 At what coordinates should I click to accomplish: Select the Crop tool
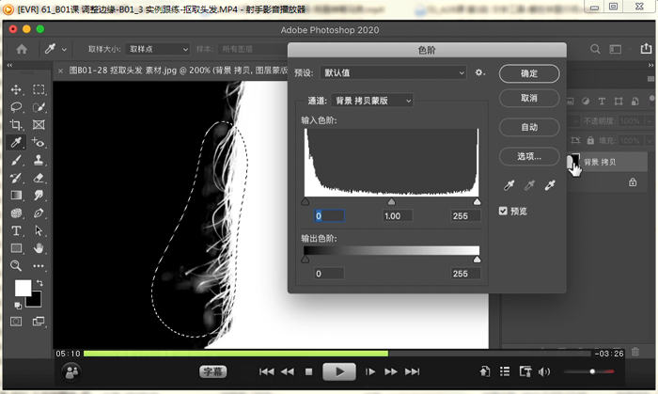pyautogui.click(x=16, y=125)
